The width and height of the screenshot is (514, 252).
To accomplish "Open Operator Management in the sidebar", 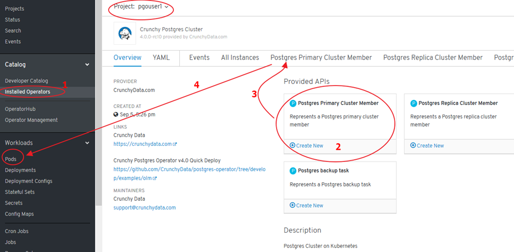I will [31, 120].
